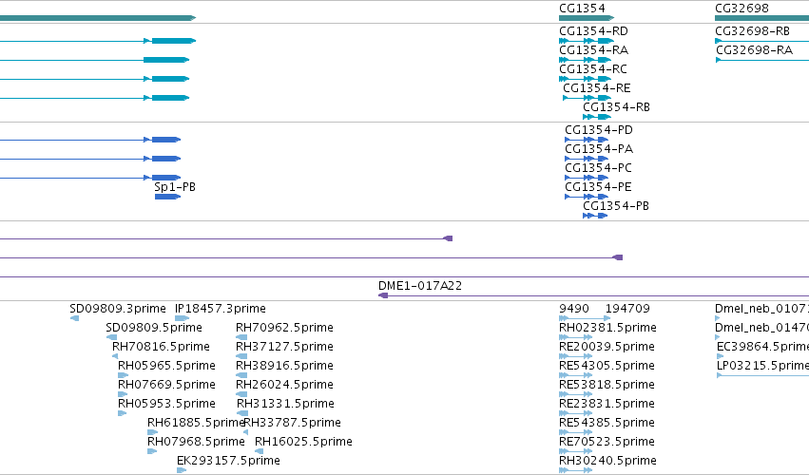Select the arrow glyph under IP18457.3prime
Viewport: 809px width, 475px height.
click(x=182, y=318)
